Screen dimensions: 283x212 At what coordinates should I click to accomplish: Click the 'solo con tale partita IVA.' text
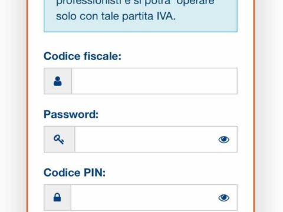[x=116, y=16]
